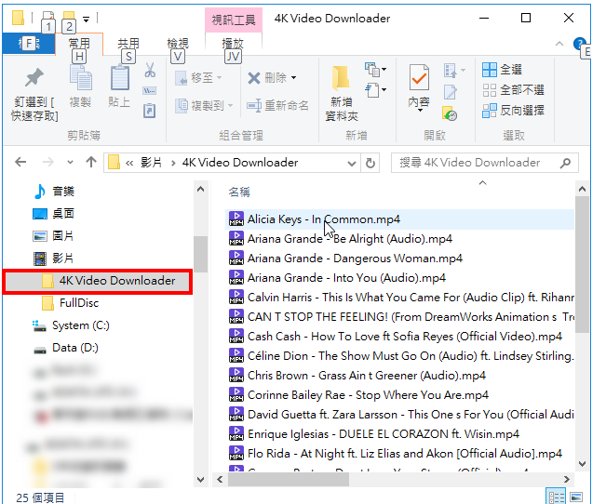Click the Edit icon in the Open (開啟) group
The height and width of the screenshot is (504, 606).
point(450,92)
